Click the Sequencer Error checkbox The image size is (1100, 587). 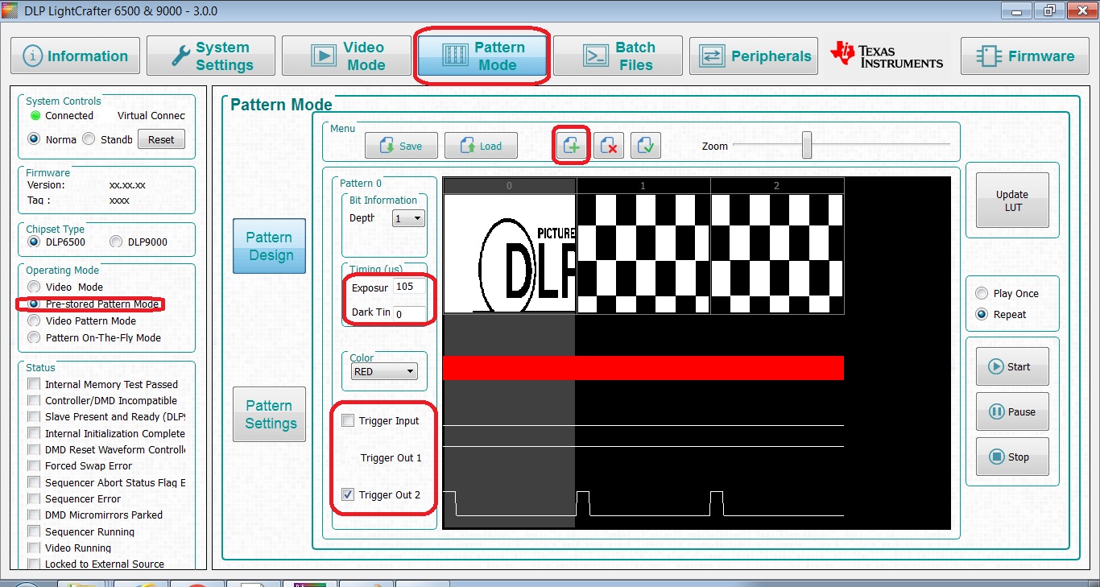pyautogui.click(x=34, y=498)
